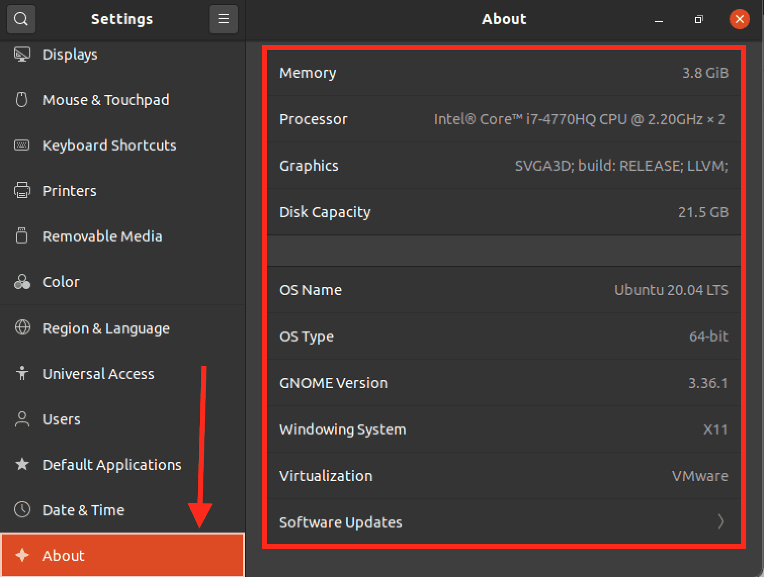Click the 21.5 GB disk value
The image size is (764, 577).
703,212
